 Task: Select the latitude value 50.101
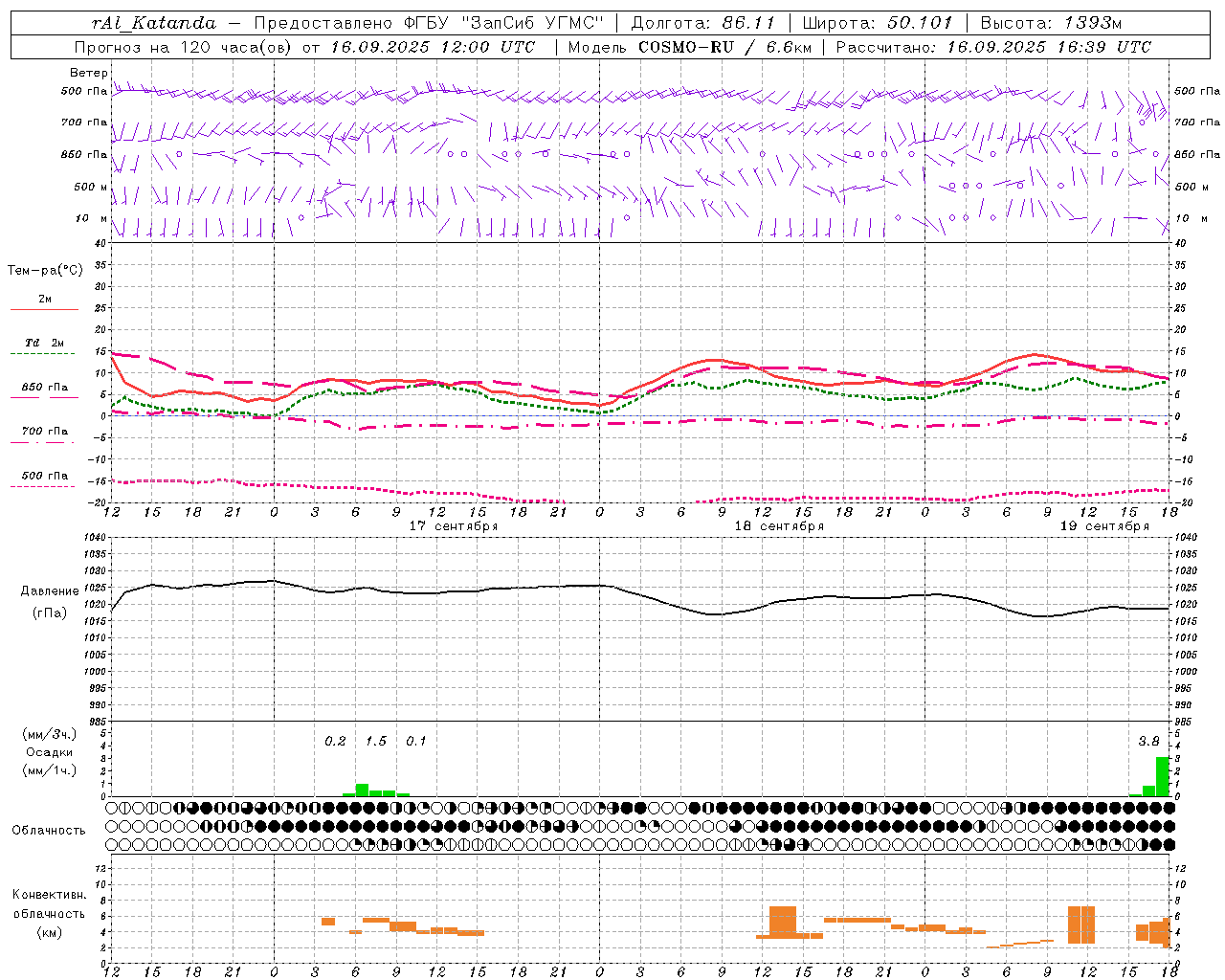(x=920, y=23)
